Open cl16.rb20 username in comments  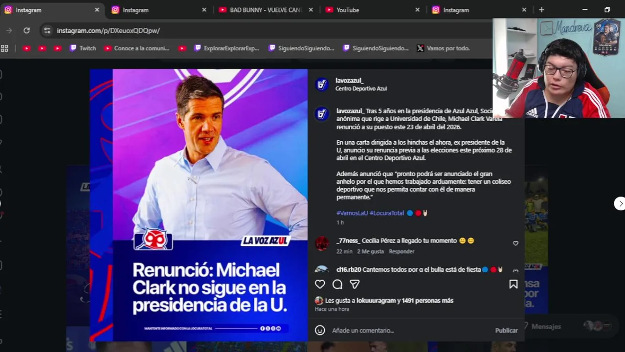click(349, 269)
